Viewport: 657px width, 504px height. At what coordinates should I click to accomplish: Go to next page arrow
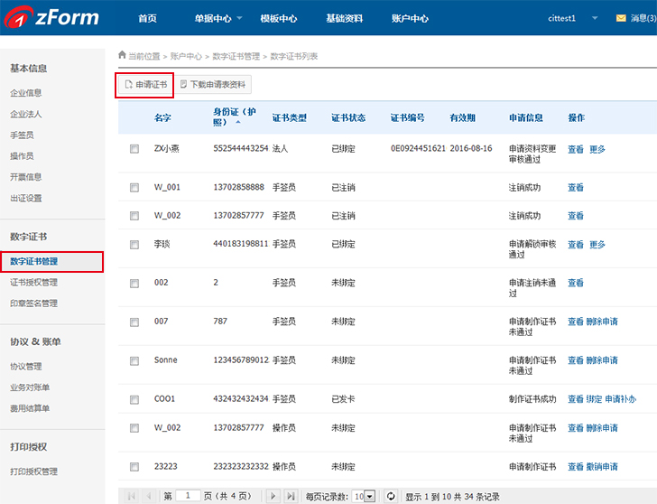coord(273,496)
